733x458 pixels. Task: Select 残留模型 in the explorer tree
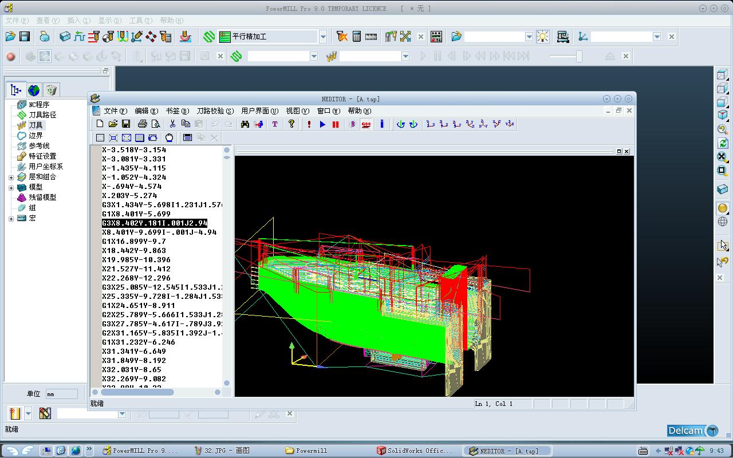tap(42, 198)
